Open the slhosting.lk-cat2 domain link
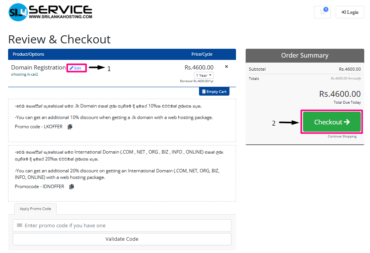Image resolution: width=370 pixels, height=253 pixels. 25,74
